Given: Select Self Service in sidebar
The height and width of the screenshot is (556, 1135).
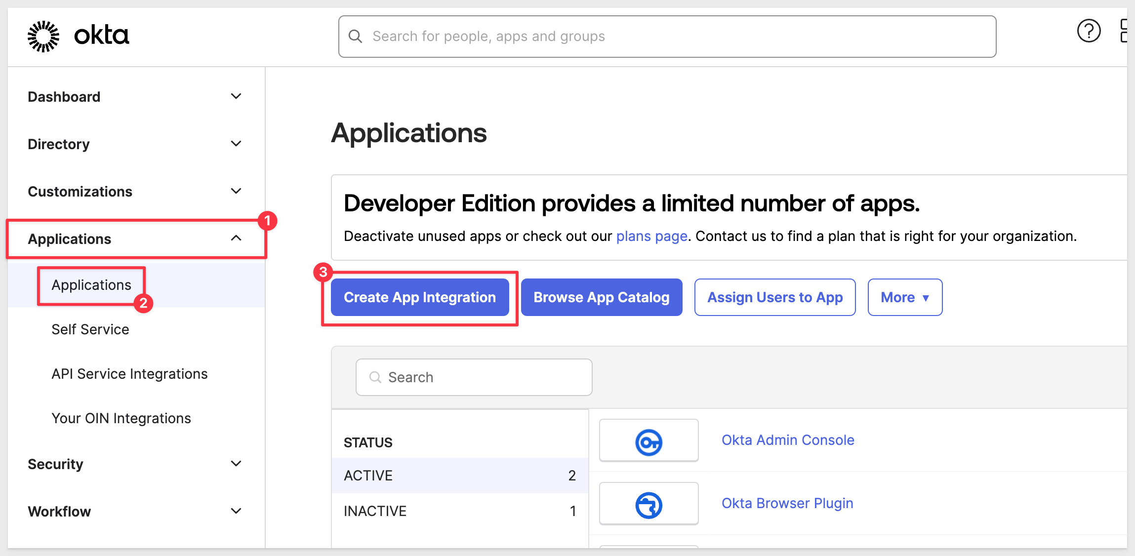Looking at the screenshot, I should 90,329.
